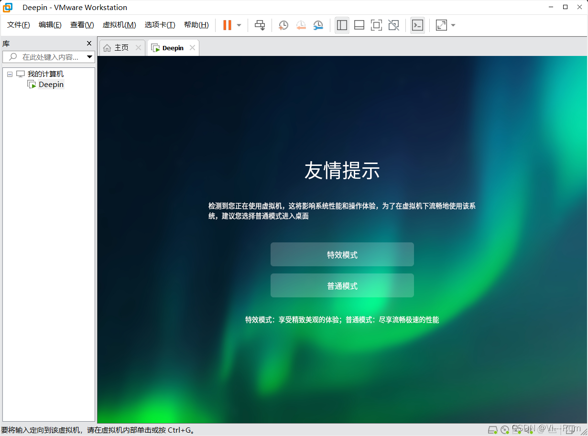The image size is (588, 436).
Task: Close the 库 library panel
Action: coord(89,44)
